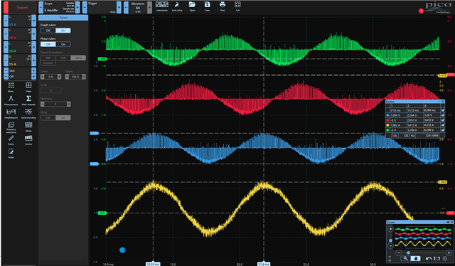This screenshot has width=455, height=266.
Task: Open the More tools grid
Action: (x=11, y=87)
